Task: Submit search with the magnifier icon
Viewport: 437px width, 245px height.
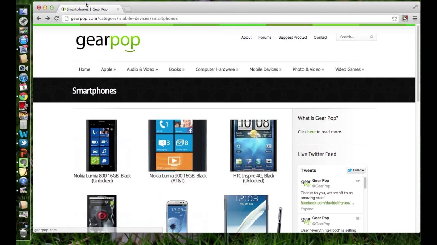Action: tap(371, 37)
